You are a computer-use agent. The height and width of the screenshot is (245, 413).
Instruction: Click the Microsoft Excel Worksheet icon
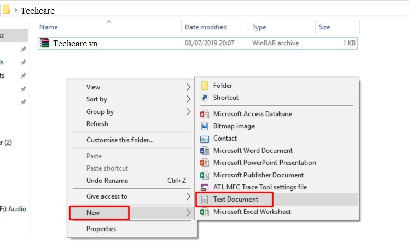click(205, 212)
